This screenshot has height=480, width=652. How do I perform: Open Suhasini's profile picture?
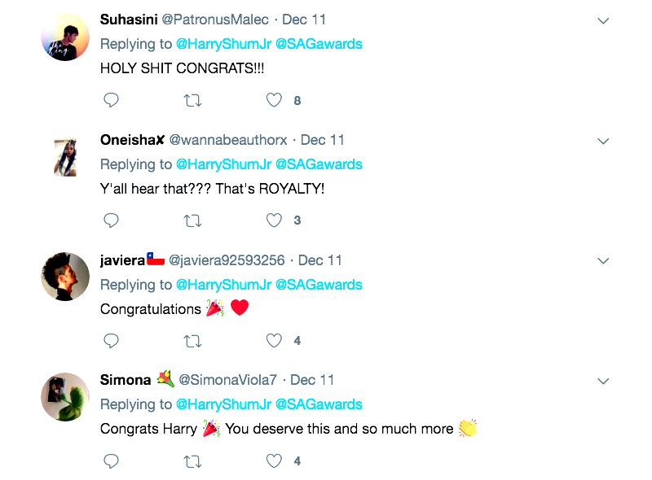[65, 37]
